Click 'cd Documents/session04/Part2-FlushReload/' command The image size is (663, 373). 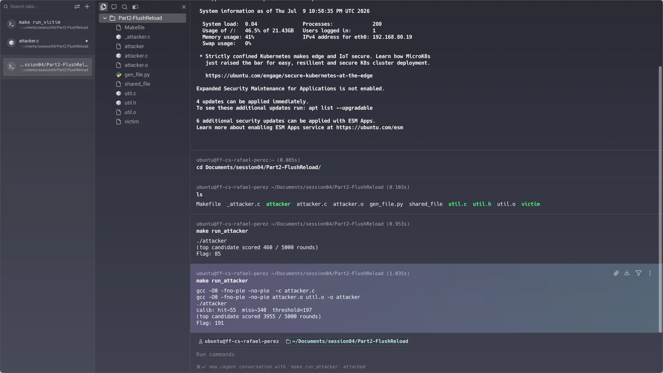click(x=259, y=167)
